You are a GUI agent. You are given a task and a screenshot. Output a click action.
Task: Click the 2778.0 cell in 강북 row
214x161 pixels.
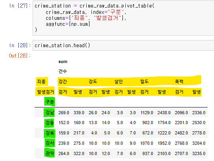[199, 133]
